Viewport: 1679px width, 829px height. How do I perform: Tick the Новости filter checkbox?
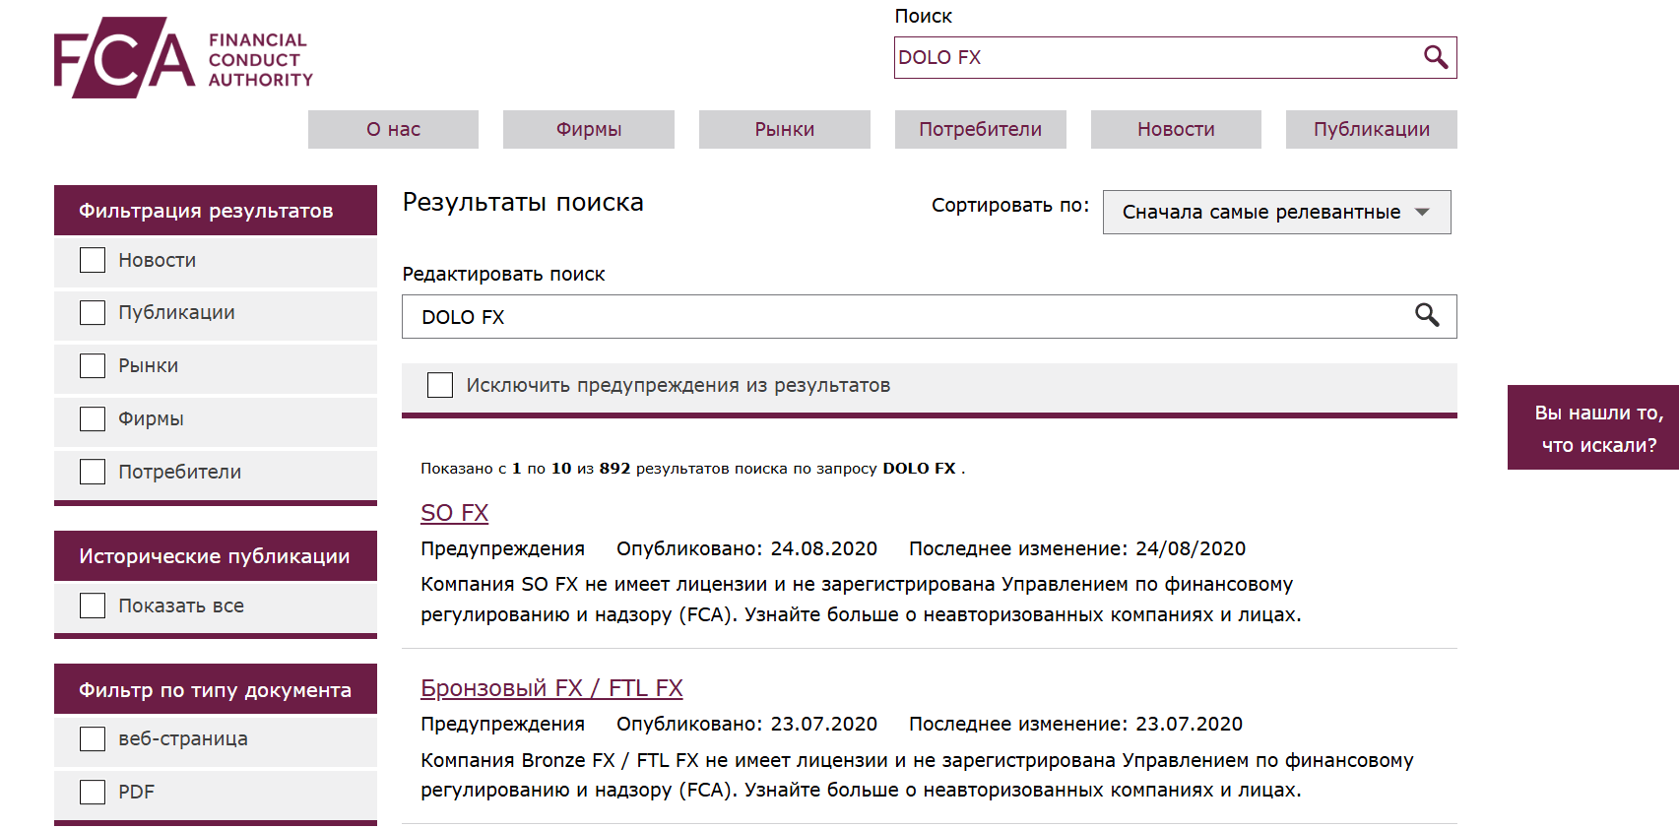click(93, 260)
